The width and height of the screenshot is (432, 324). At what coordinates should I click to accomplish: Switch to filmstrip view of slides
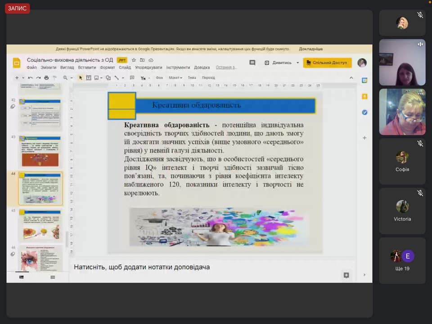[21, 277]
